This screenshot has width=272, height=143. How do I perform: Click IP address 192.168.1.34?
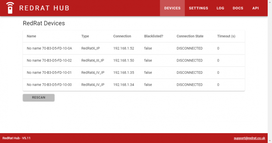tap(124, 85)
